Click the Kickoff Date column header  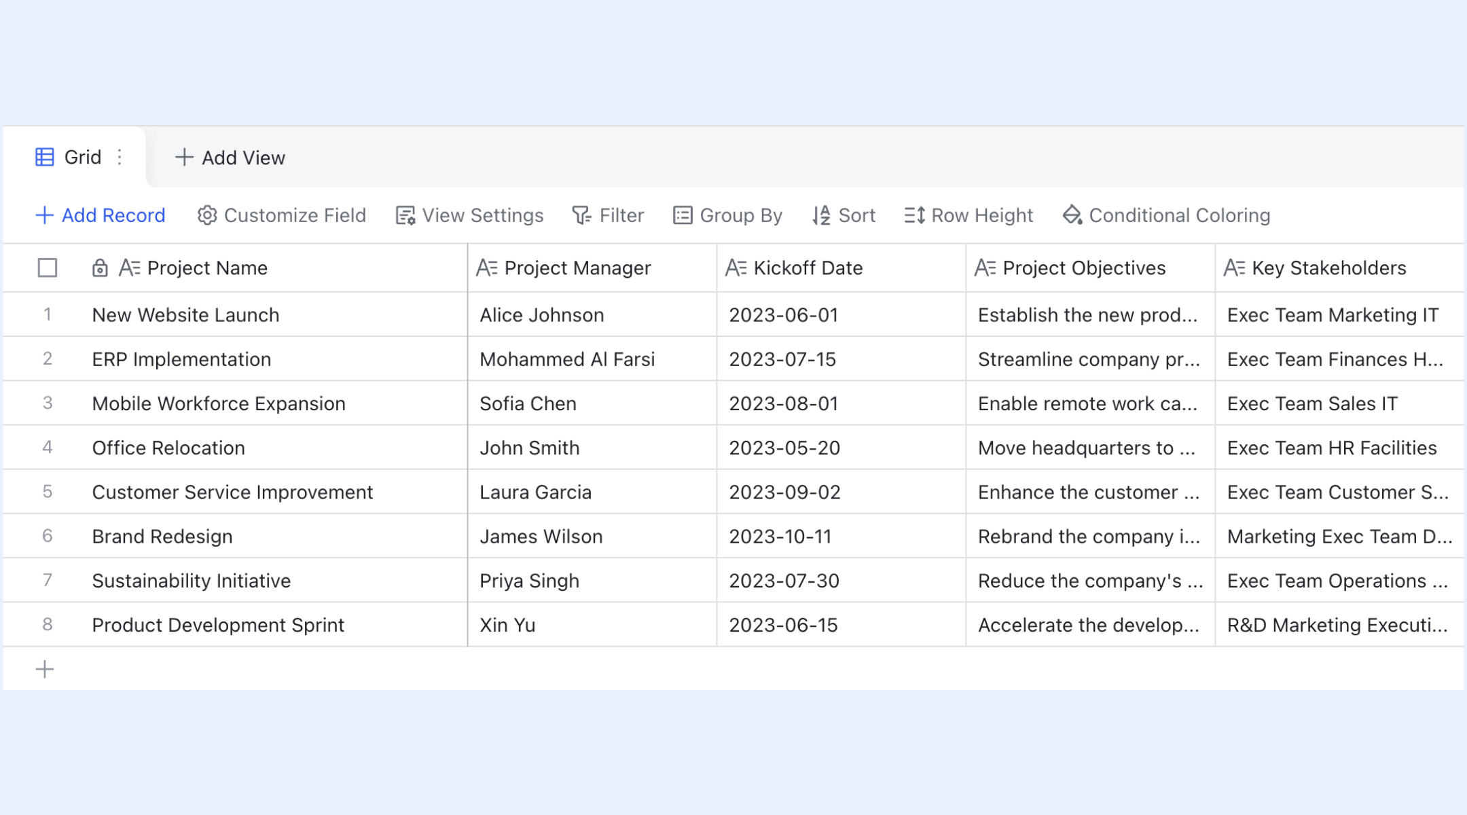click(x=841, y=268)
